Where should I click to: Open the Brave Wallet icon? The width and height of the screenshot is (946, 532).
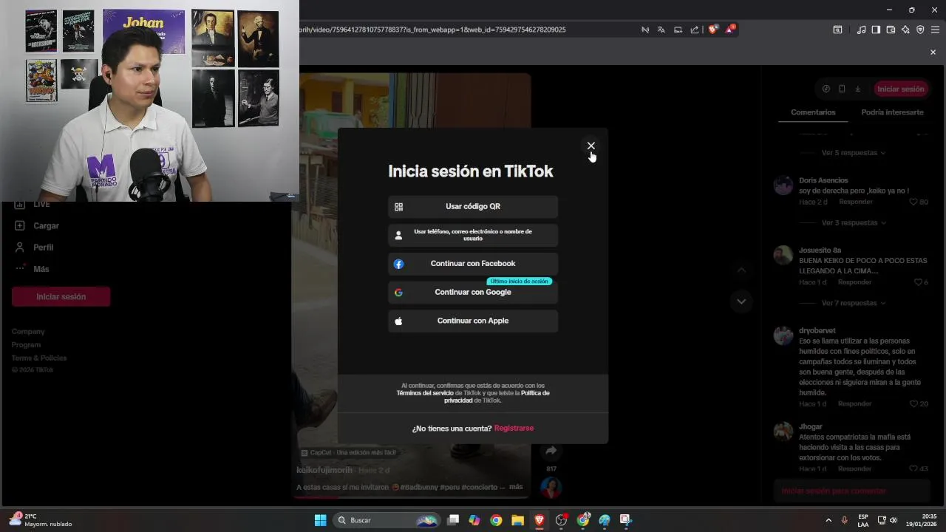pyautogui.click(x=891, y=30)
